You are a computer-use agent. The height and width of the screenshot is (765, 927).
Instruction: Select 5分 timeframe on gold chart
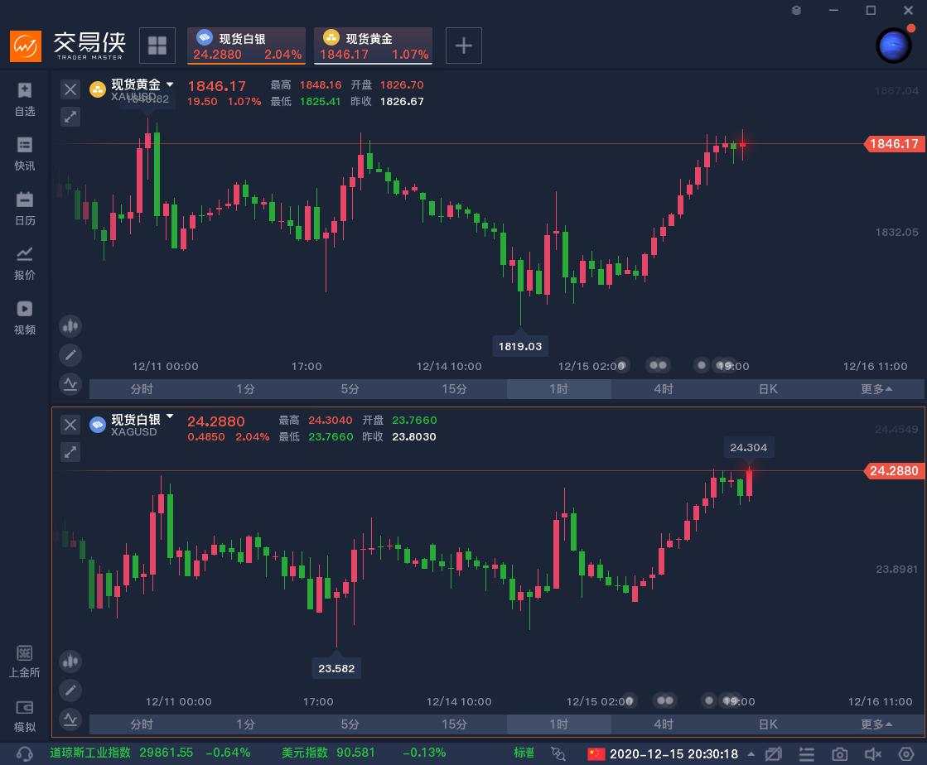(x=350, y=388)
